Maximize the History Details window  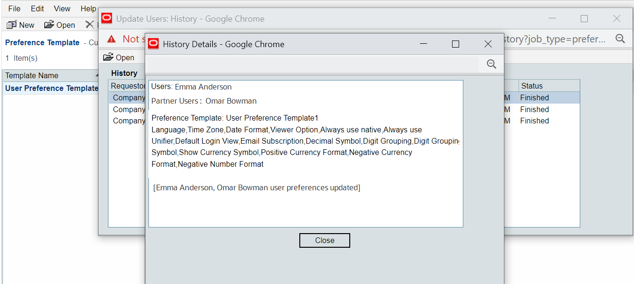[455, 44]
